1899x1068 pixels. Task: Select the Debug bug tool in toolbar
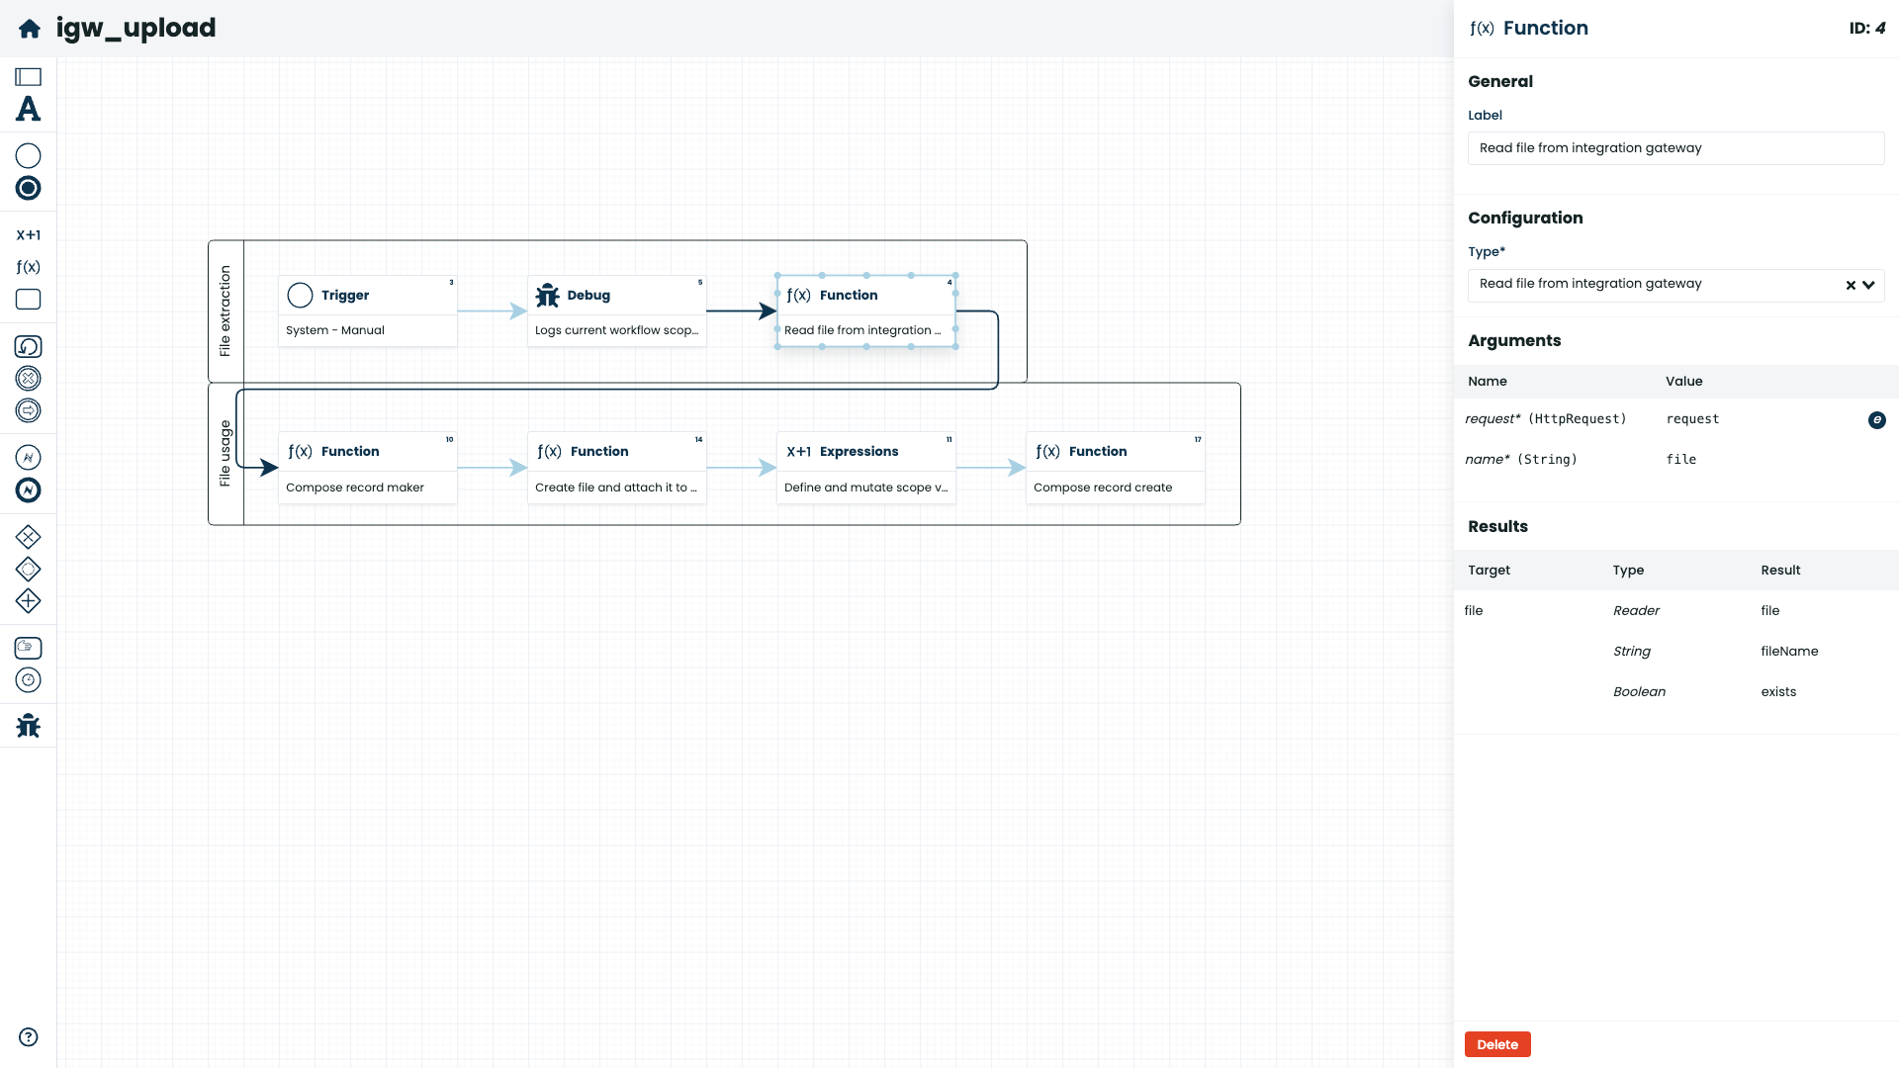pyautogui.click(x=28, y=727)
